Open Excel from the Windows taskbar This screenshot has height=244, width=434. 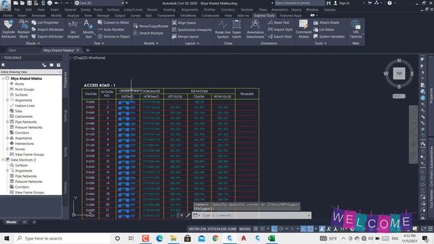(x=271, y=238)
